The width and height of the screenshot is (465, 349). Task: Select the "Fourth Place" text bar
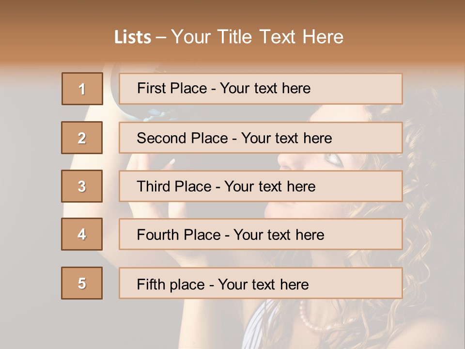coord(261,235)
